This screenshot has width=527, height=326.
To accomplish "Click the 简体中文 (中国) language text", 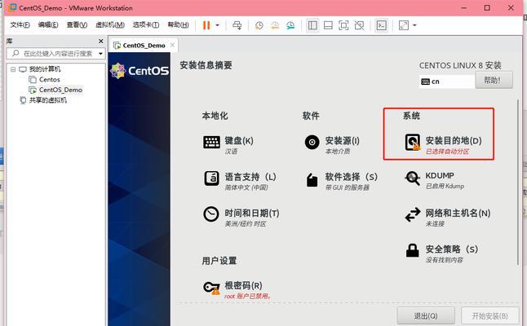I will [x=246, y=187].
